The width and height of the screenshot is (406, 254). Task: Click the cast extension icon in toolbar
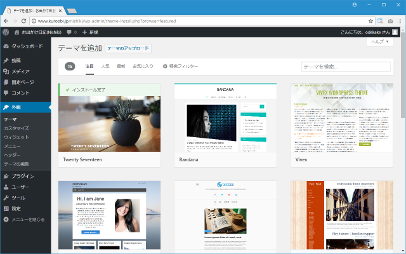[380, 21]
